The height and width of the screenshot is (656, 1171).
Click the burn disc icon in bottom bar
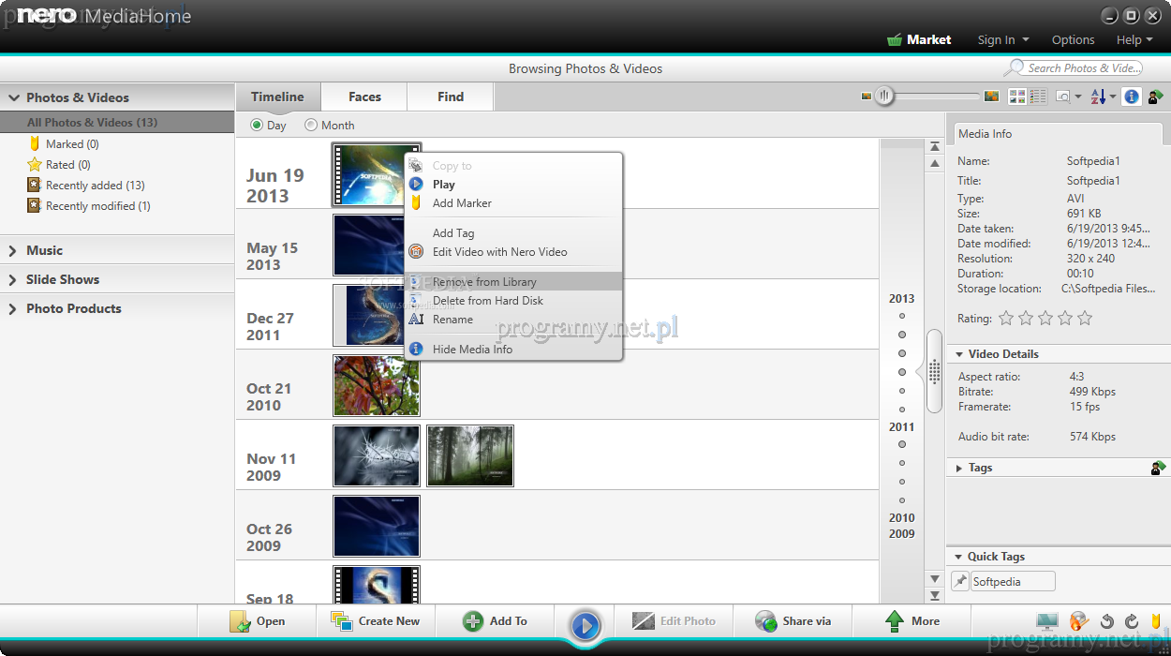point(1079,621)
